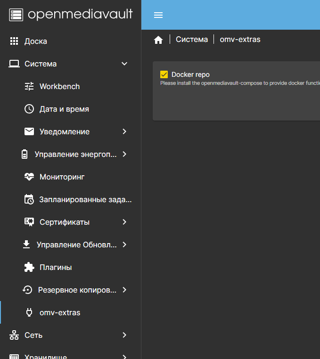
Task: Click the Workbench sliders icon
Action: click(x=29, y=87)
